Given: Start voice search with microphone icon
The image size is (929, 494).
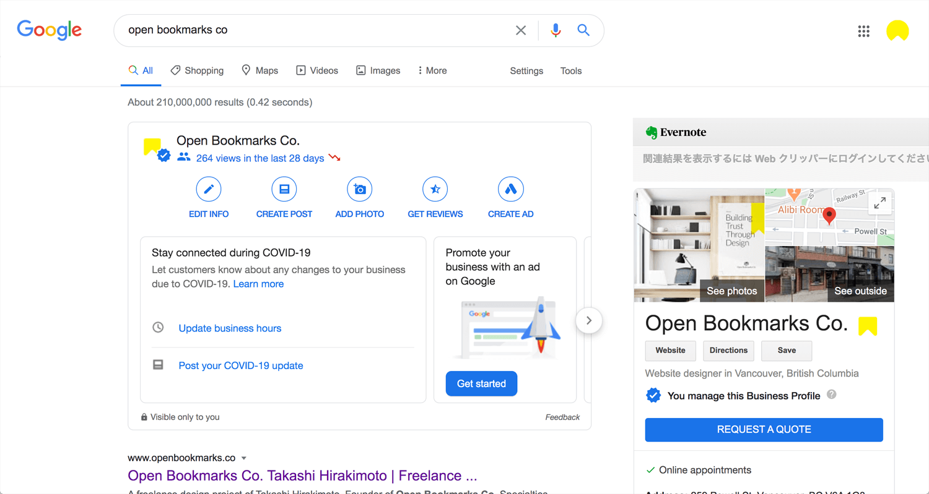Looking at the screenshot, I should tap(556, 30).
